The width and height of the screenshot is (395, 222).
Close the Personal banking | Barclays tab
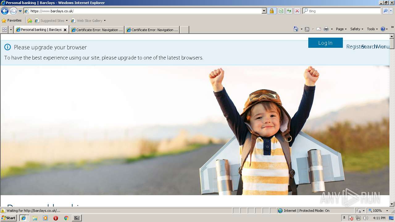pyautogui.click(x=65, y=30)
